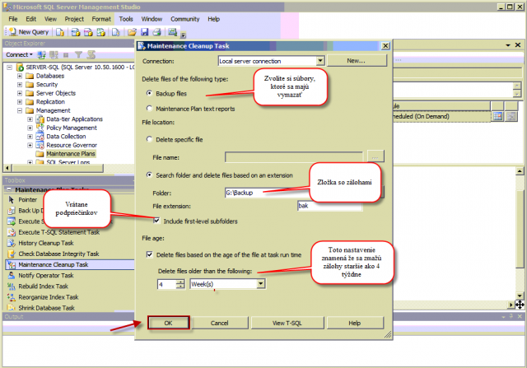The height and width of the screenshot is (368, 527).
Task: Click the SERVER-SQL server node icon
Action: tap(20, 68)
